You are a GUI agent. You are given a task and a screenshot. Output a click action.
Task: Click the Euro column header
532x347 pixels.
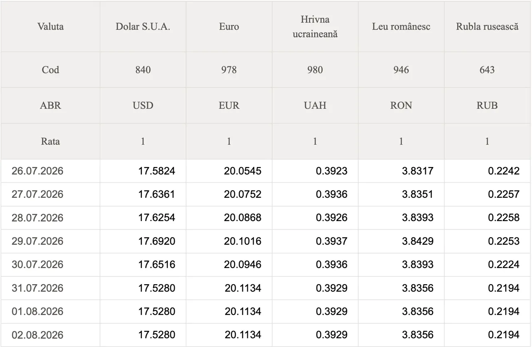pyautogui.click(x=229, y=27)
